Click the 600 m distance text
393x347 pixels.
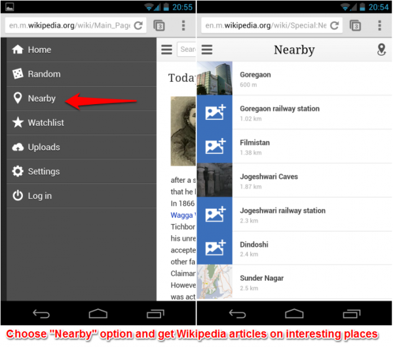tap(248, 84)
